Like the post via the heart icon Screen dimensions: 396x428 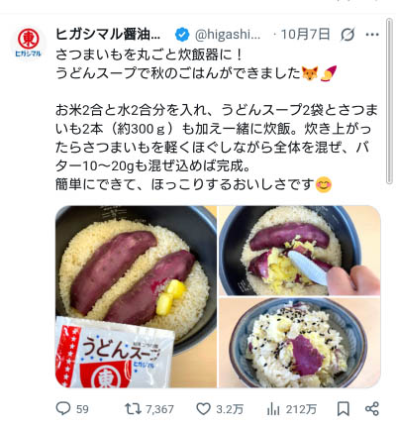[204, 409]
